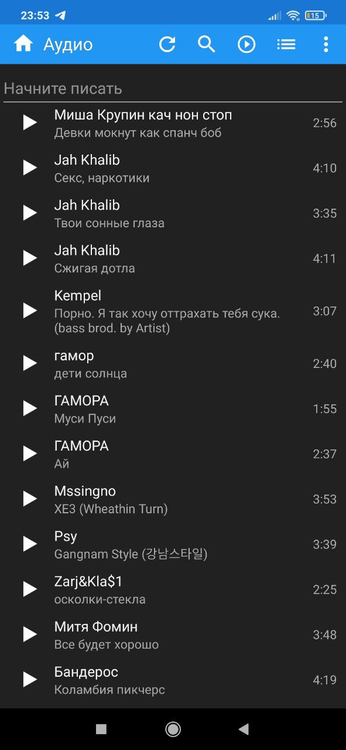Tap гамор дети солнца title
346x750 pixels.
(74, 356)
